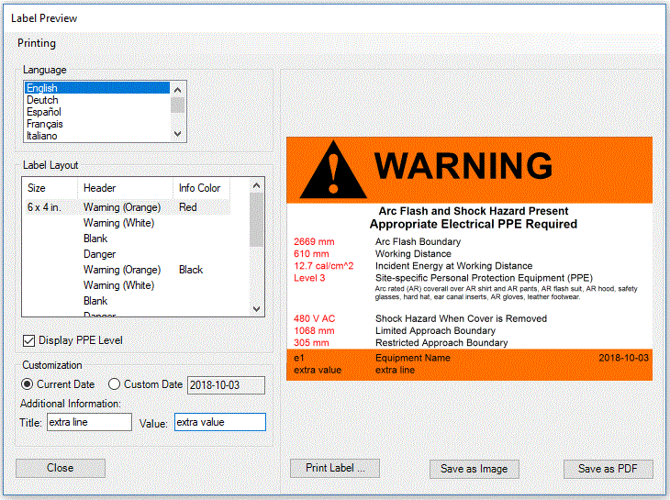The height and width of the screenshot is (500, 670).
Task: Click Equipment Name text on label
Action: coord(413,358)
